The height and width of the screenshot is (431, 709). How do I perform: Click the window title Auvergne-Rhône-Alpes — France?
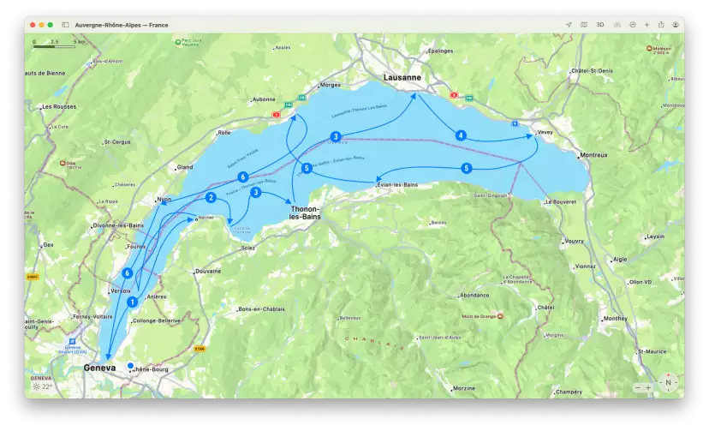[x=122, y=25]
